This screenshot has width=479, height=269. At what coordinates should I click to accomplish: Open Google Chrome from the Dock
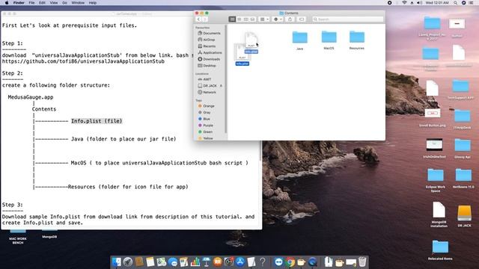click(290, 262)
